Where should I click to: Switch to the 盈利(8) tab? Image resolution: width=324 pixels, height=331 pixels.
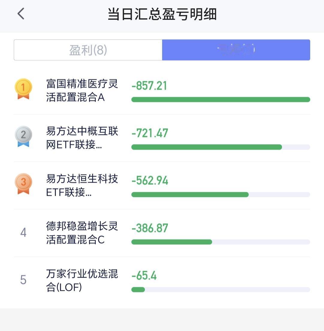coord(88,50)
